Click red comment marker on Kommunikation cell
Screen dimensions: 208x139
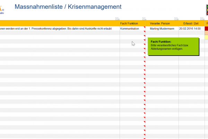pyautogui.click(x=144, y=27)
